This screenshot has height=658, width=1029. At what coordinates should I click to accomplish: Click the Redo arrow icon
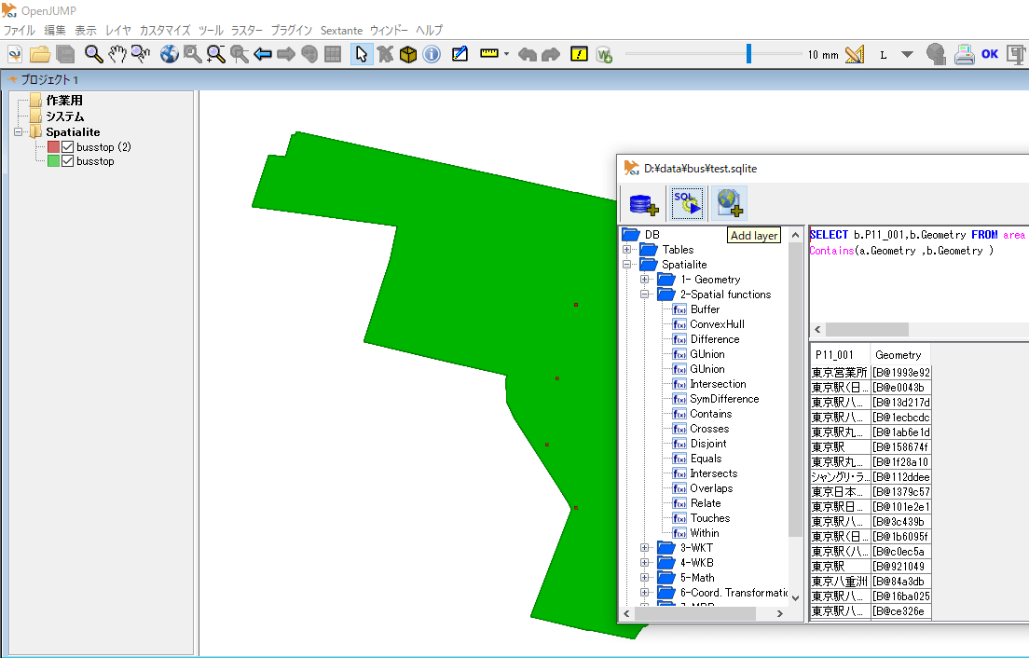click(x=551, y=54)
